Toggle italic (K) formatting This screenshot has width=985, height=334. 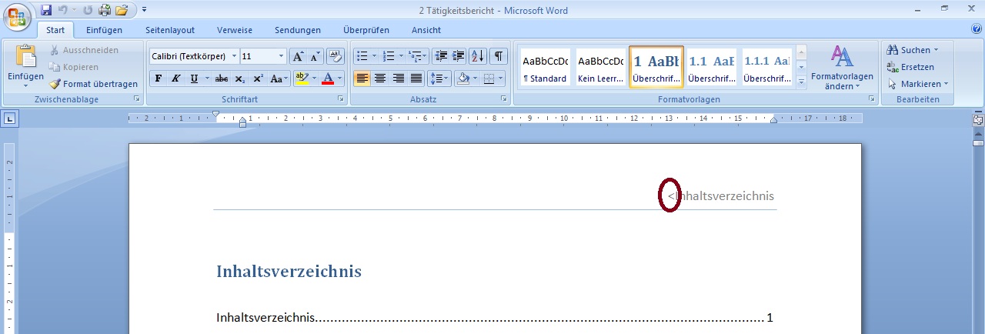[175, 78]
